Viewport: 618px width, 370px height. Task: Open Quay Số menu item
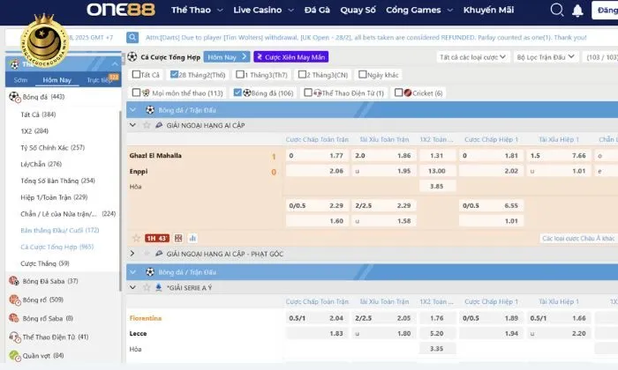tap(358, 10)
